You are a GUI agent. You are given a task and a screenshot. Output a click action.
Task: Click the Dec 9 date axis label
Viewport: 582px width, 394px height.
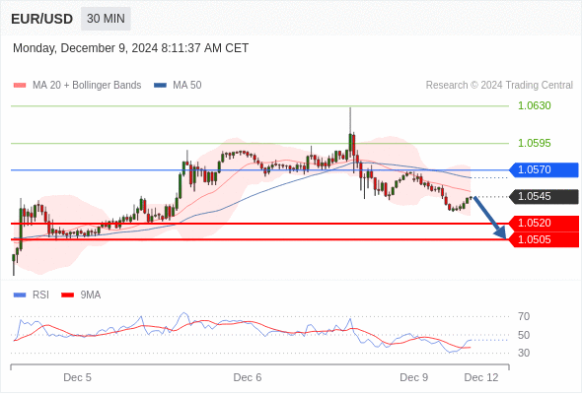pyautogui.click(x=414, y=377)
